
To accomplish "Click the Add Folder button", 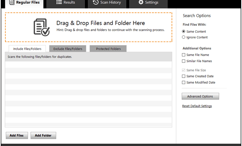I will point(43,135).
